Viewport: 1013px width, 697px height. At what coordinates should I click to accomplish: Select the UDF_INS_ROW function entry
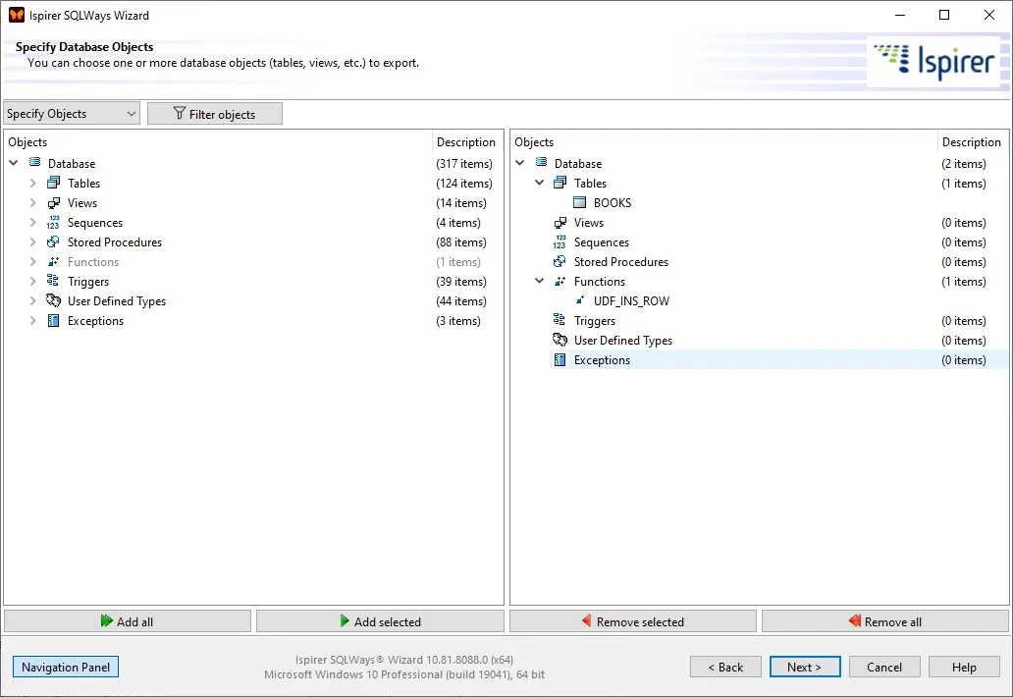[x=631, y=301]
